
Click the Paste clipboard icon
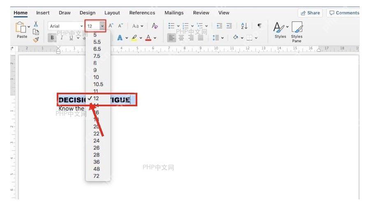tap(21, 27)
